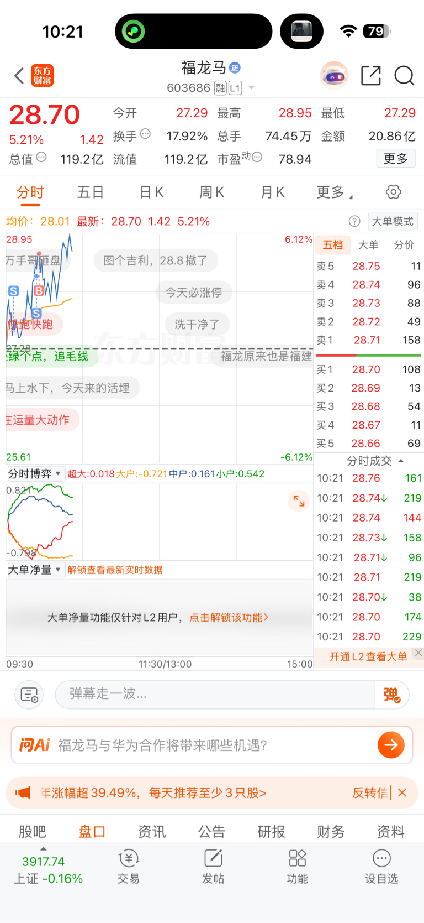Image resolution: width=424 pixels, height=923 pixels.
Task: Tap the info icon beside 市盈
Action: pos(257,157)
